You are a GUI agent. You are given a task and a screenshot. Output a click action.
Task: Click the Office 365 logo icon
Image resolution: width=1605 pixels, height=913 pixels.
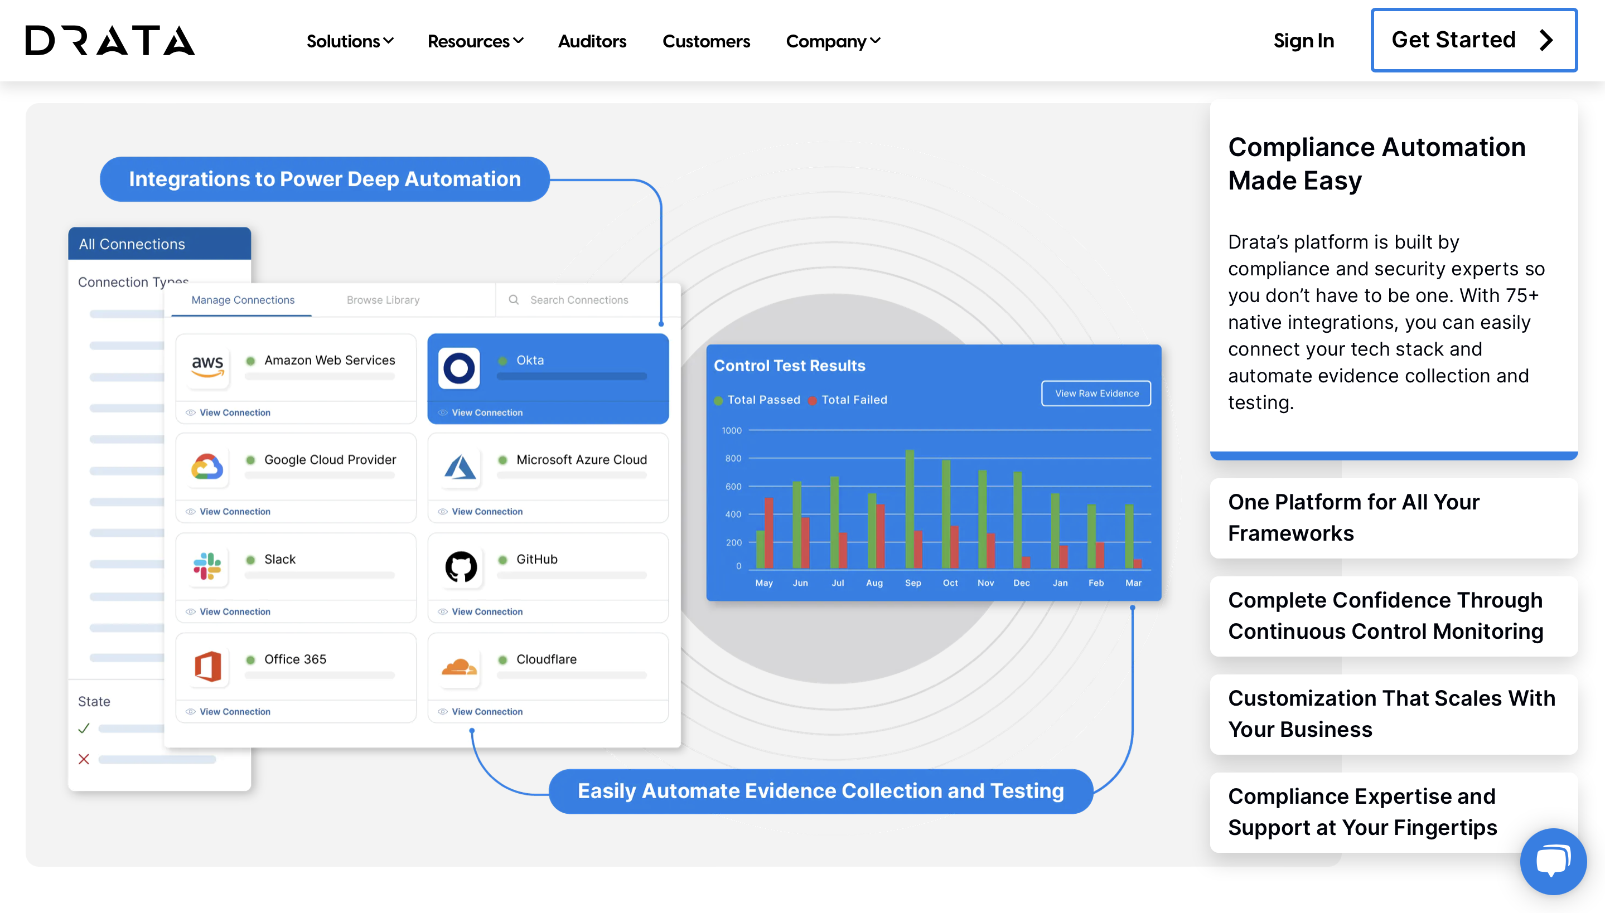[x=207, y=666]
